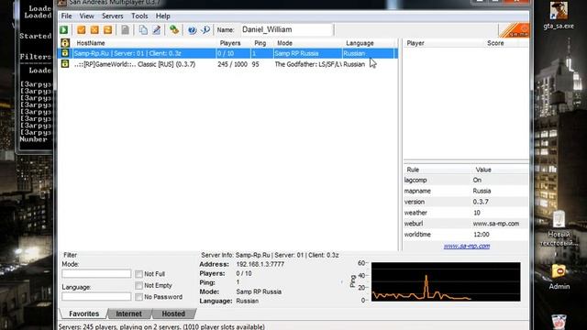The height and width of the screenshot is (330, 587).
Task: Click the orange Delete Server X icon
Action: pyautogui.click(x=94, y=29)
